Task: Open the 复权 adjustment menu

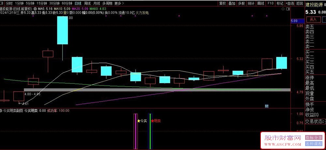Action: [x=222, y=3]
